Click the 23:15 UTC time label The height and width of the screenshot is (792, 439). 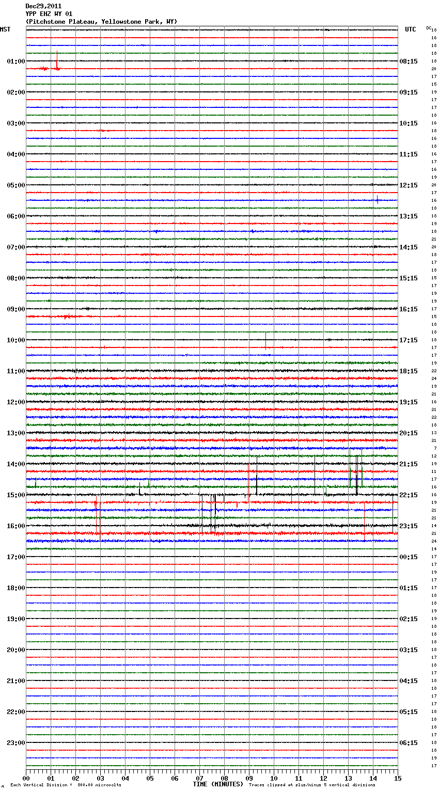click(x=409, y=526)
